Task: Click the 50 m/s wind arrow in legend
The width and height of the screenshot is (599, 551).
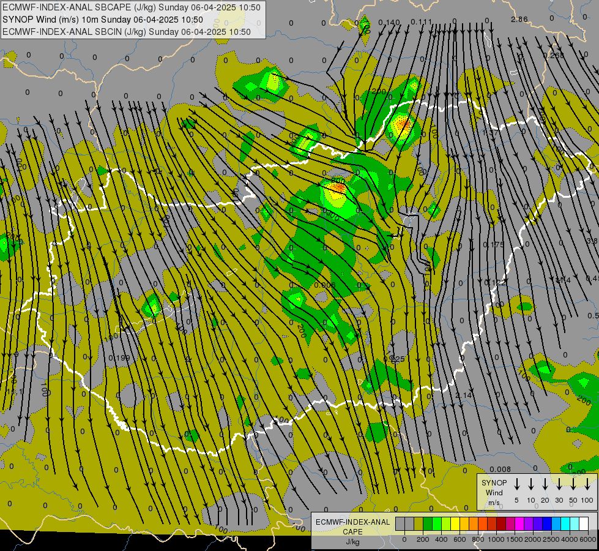Action: click(573, 484)
